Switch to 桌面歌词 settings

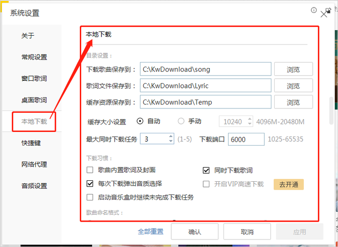click(x=34, y=100)
